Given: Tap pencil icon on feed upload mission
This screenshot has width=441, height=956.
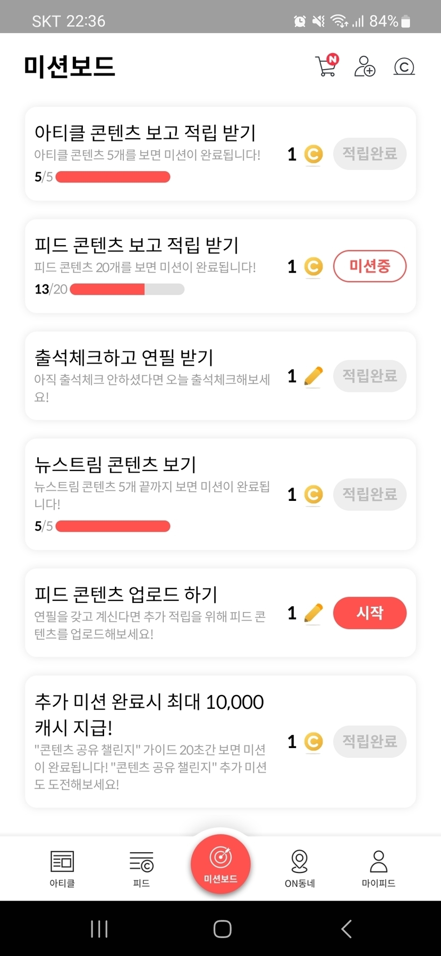Looking at the screenshot, I should [313, 613].
